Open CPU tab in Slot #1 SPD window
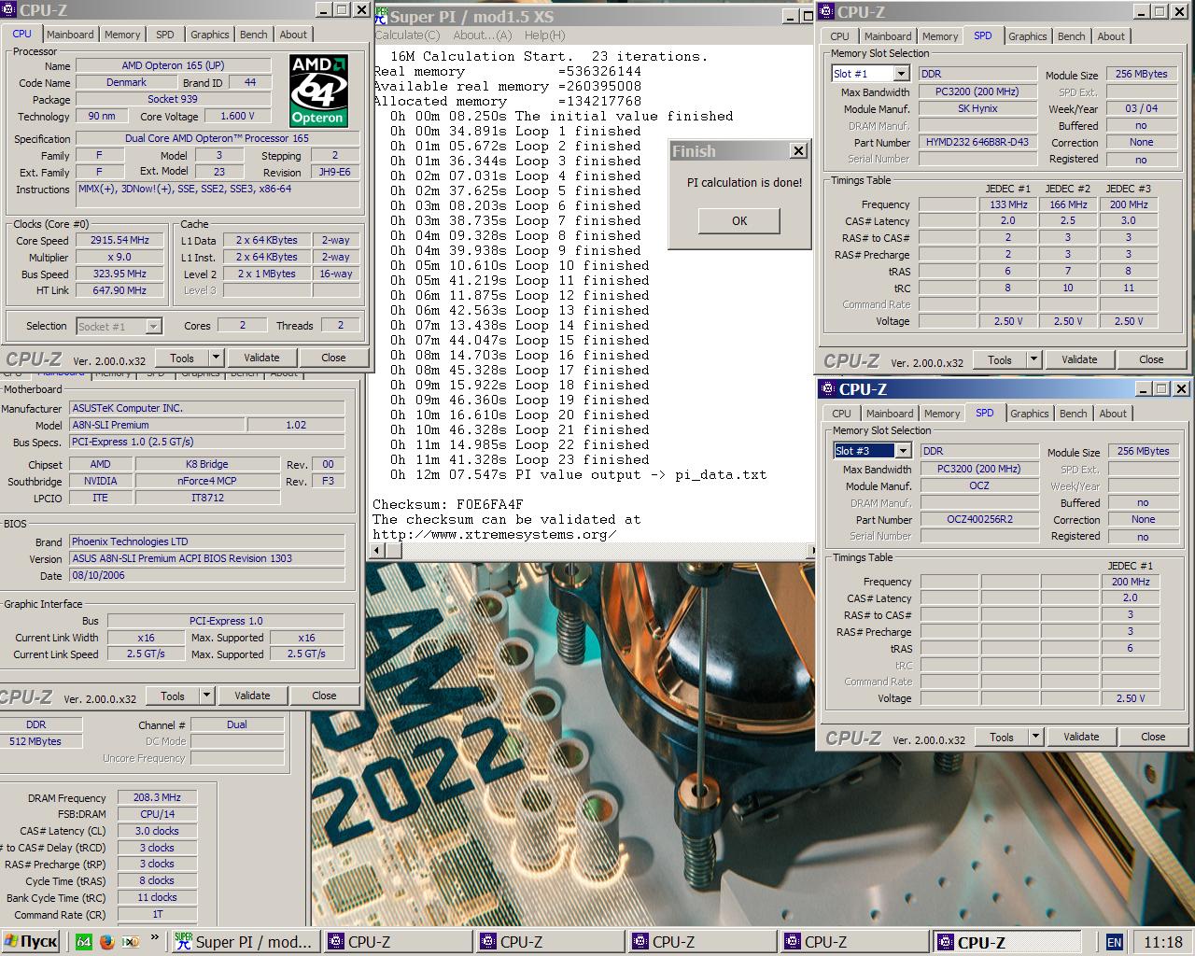The height and width of the screenshot is (956, 1195). click(x=839, y=36)
